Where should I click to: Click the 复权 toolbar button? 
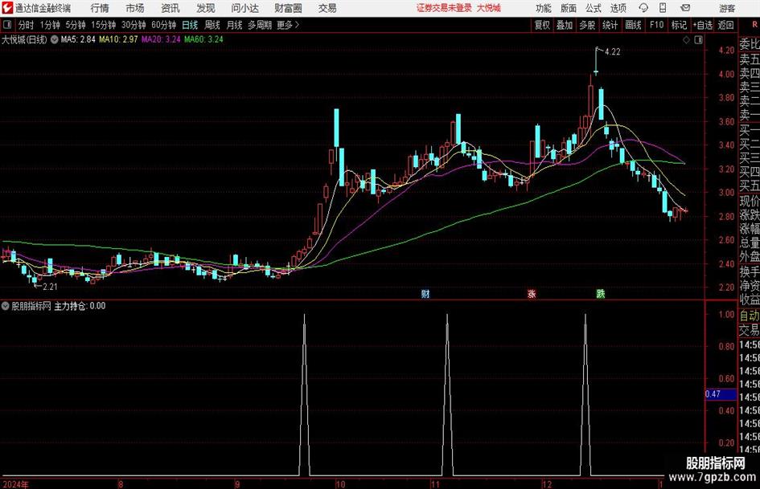coord(542,25)
